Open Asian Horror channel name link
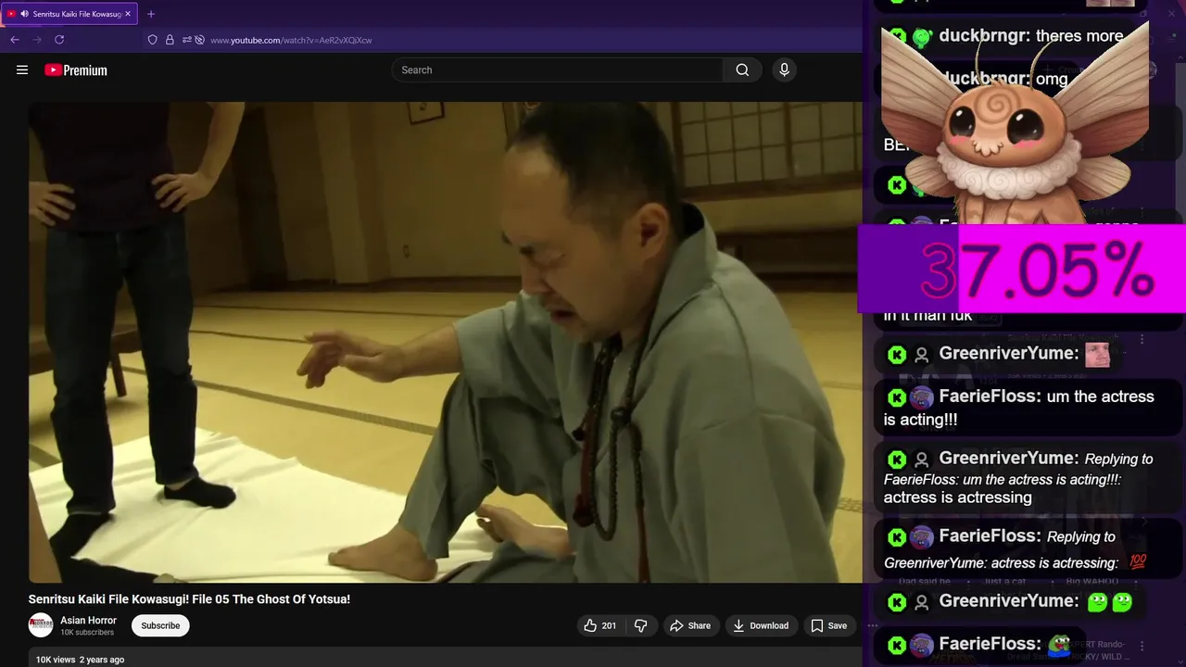This screenshot has height=667, width=1186. 88,620
